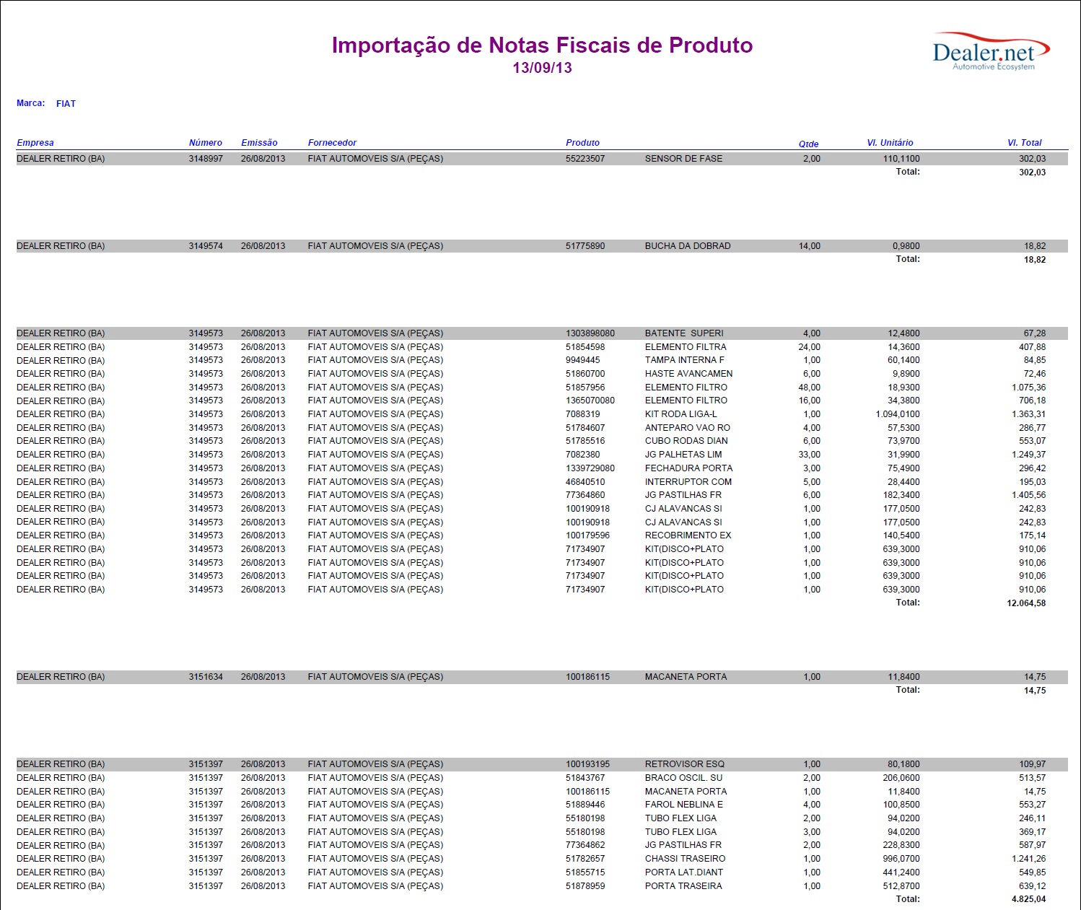Click the Dealer.net logo
This screenshot has height=910, width=1081.
990,51
